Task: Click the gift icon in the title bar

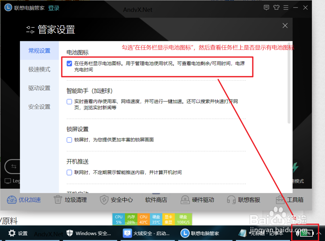Action: coord(276,7)
